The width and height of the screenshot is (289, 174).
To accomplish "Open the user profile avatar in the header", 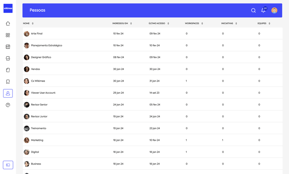I will pyautogui.click(x=274, y=10).
